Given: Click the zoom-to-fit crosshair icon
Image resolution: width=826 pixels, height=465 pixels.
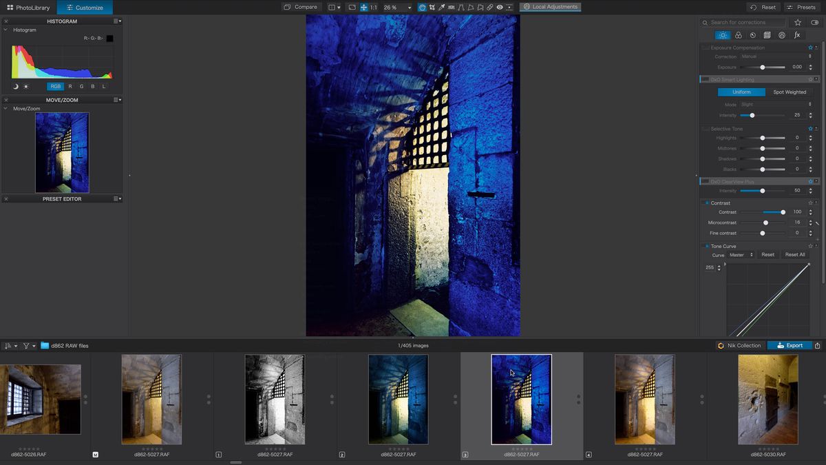Looking at the screenshot, I should click(x=363, y=7).
